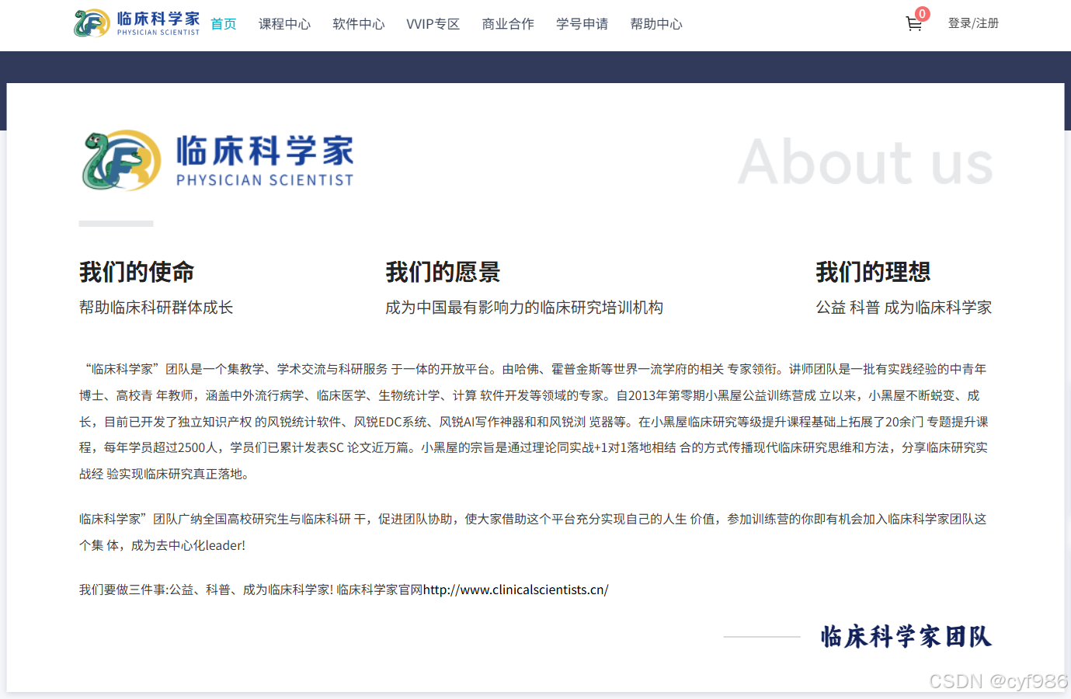Click the red cart count badge
Screen dimensions: 1071x699
(922, 13)
